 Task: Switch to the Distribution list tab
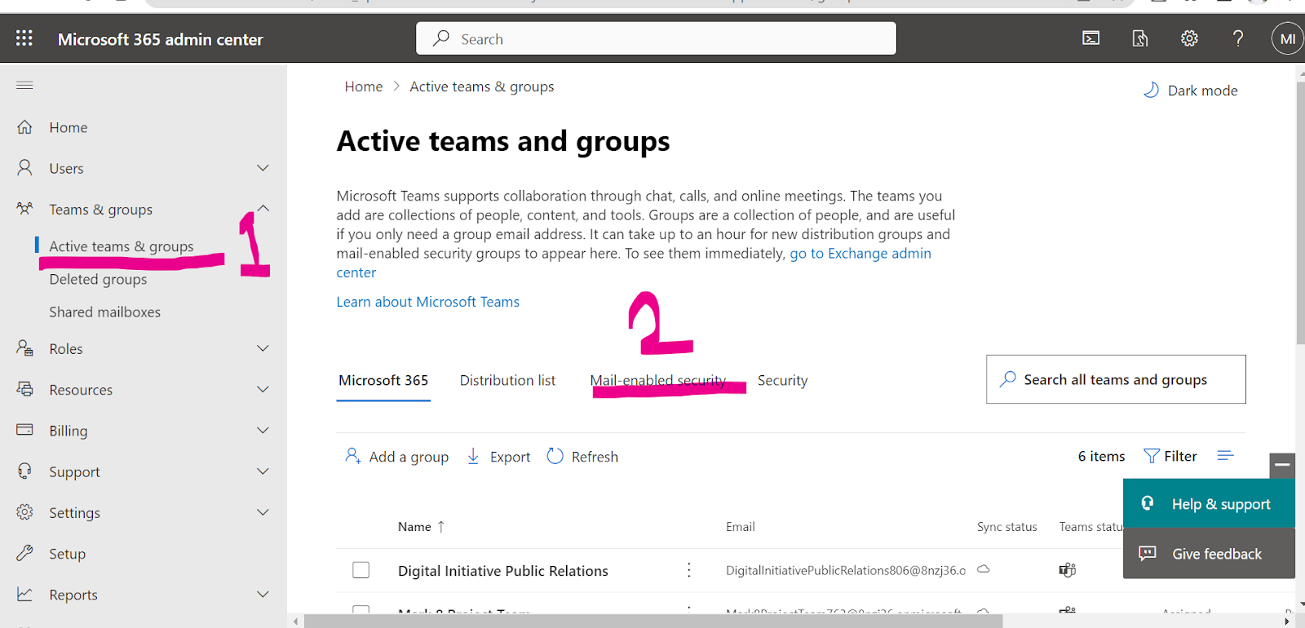507,380
